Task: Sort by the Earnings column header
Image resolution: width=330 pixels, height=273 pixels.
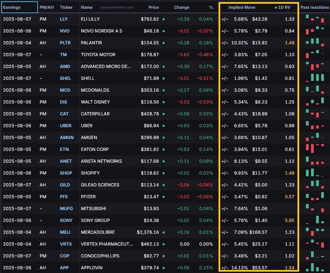Action: tap(12, 7)
